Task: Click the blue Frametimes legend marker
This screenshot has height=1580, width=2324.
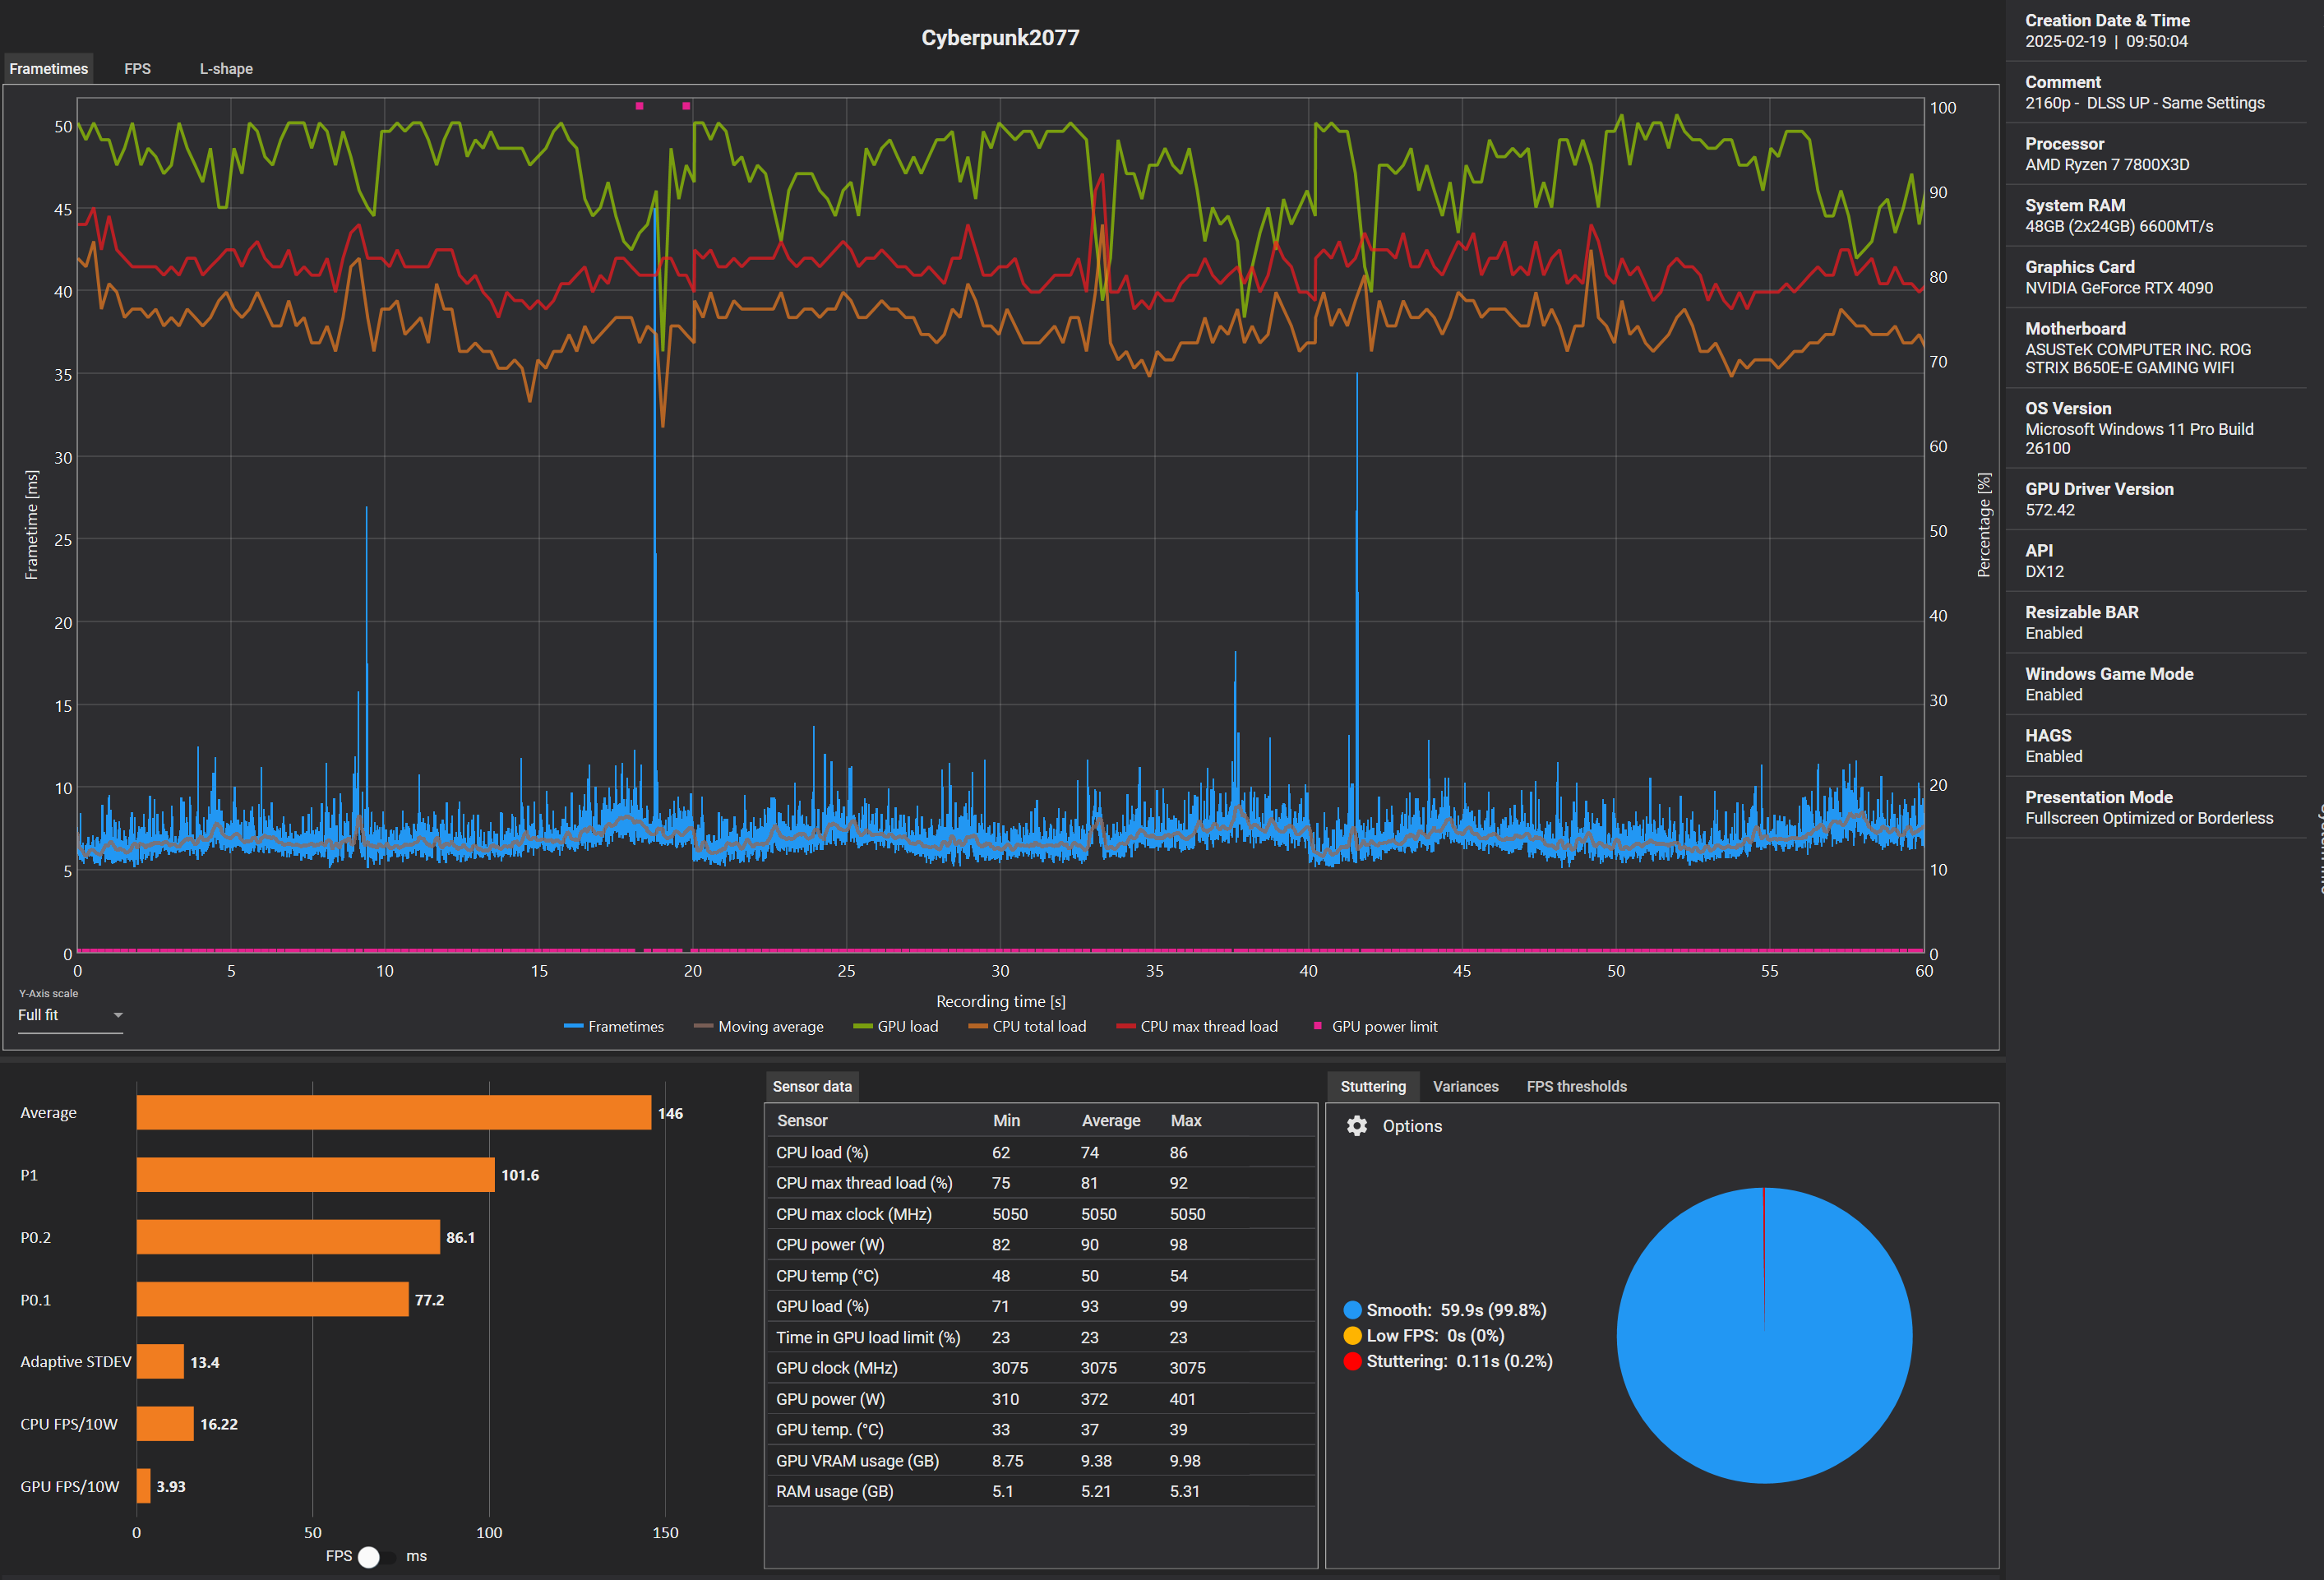Action: pyautogui.click(x=573, y=1027)
